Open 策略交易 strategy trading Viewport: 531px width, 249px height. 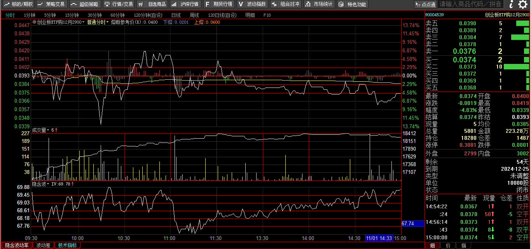(51, 4)
